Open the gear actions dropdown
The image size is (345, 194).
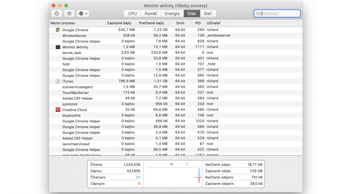click(x=83, y=14)
